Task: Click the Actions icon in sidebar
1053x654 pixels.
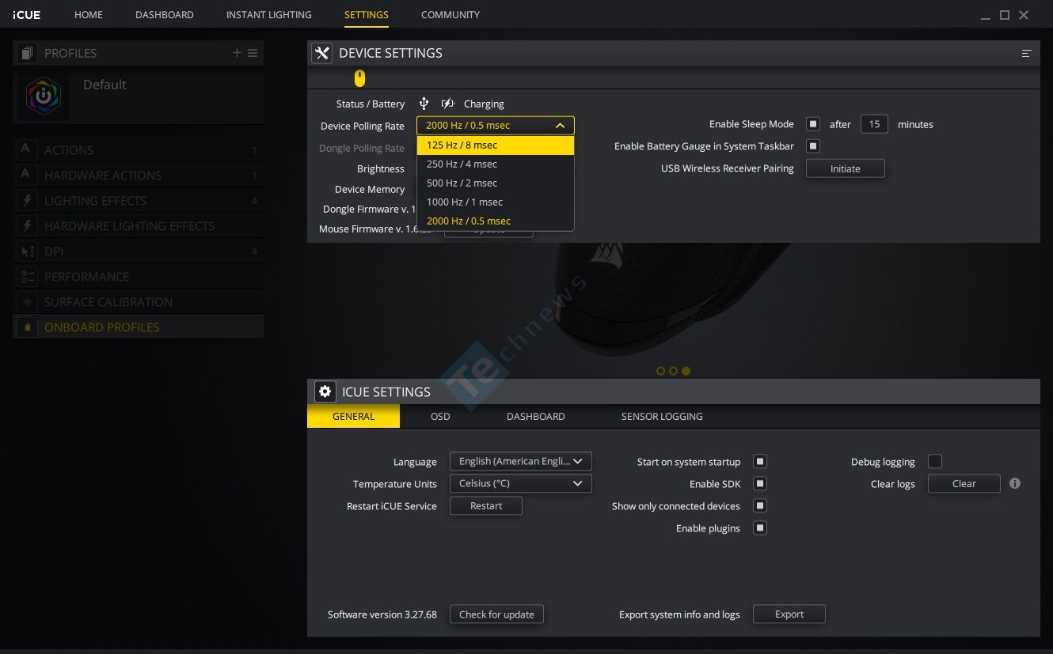Action: [x=27, y=150]
